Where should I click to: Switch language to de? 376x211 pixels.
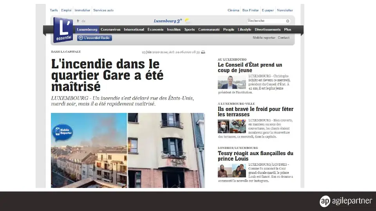83,21
